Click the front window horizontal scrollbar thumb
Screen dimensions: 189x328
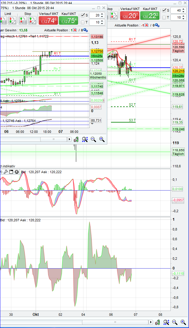coord(53,139)
